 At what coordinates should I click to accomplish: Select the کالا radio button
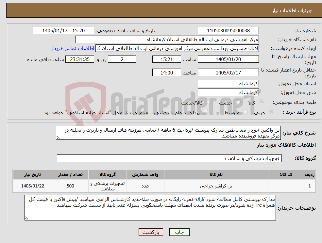point(262,102)
